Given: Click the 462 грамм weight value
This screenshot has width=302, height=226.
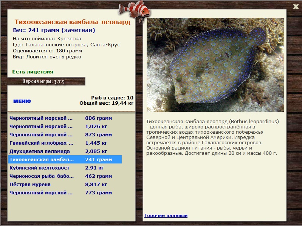Looking at the screenshot, I should pyautogui.click(x=98, y=176).
